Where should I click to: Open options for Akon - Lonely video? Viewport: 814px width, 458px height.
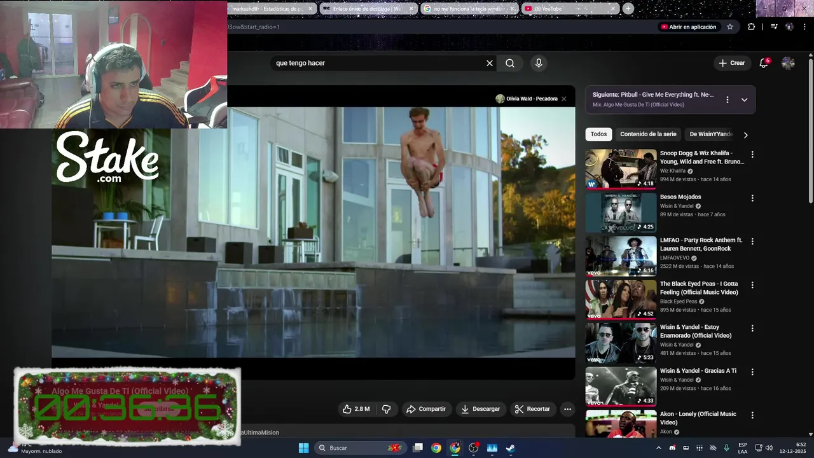coord(752,415)
